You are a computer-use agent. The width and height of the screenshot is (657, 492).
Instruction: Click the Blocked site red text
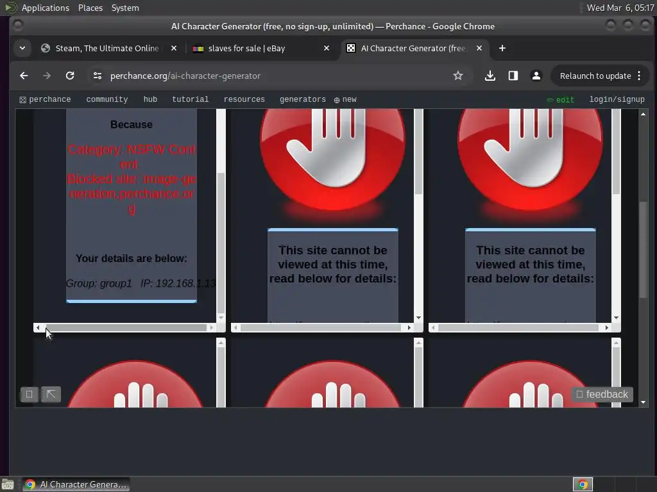[x=132, y=193]
